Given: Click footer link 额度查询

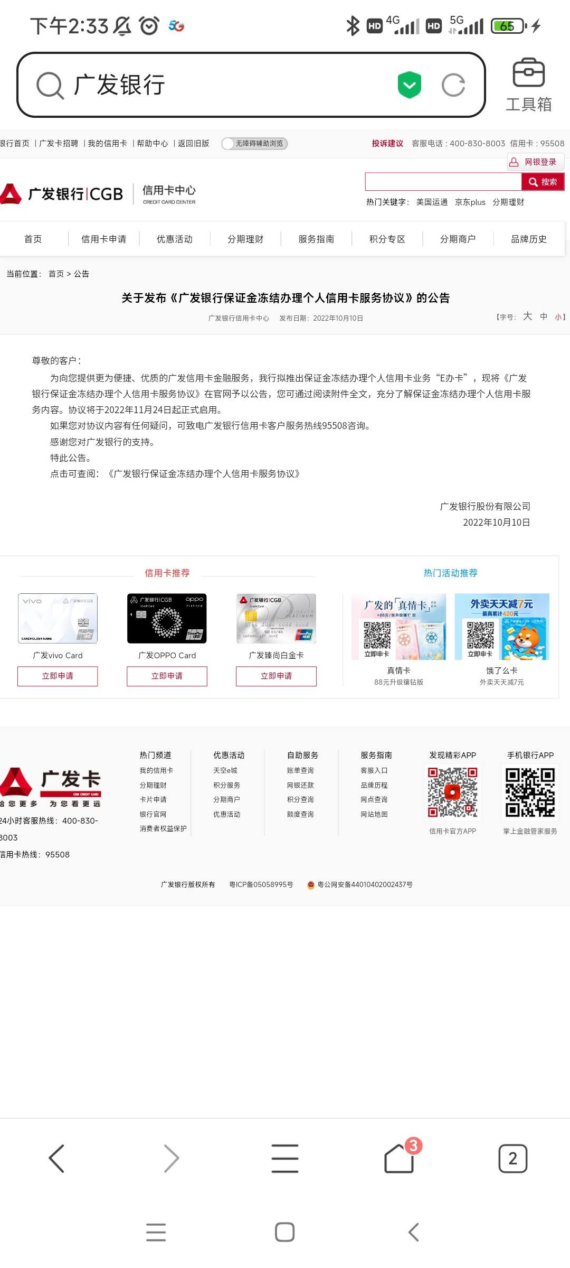Looking at the screenshot, I should pos(300,815).
